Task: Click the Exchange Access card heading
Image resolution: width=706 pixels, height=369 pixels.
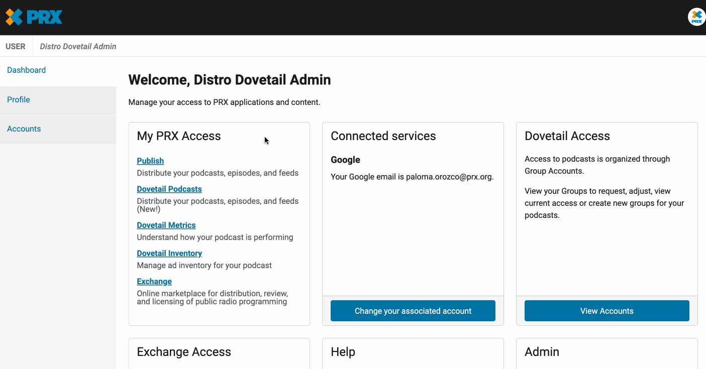Action: coord(184,352)
